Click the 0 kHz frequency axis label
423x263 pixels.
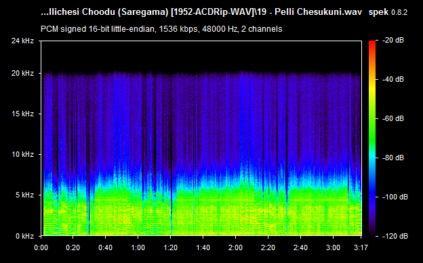tap(25, 236)
